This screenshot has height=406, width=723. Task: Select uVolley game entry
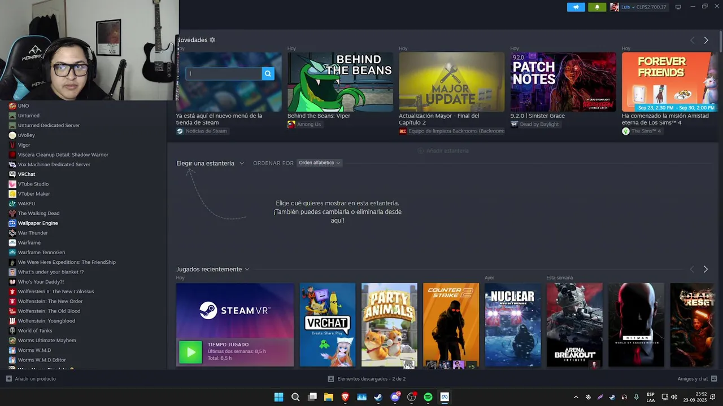(26, 135)
